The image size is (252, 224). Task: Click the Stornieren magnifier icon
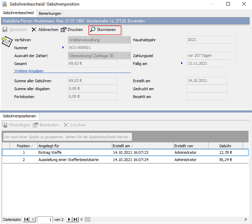[93, 30]
